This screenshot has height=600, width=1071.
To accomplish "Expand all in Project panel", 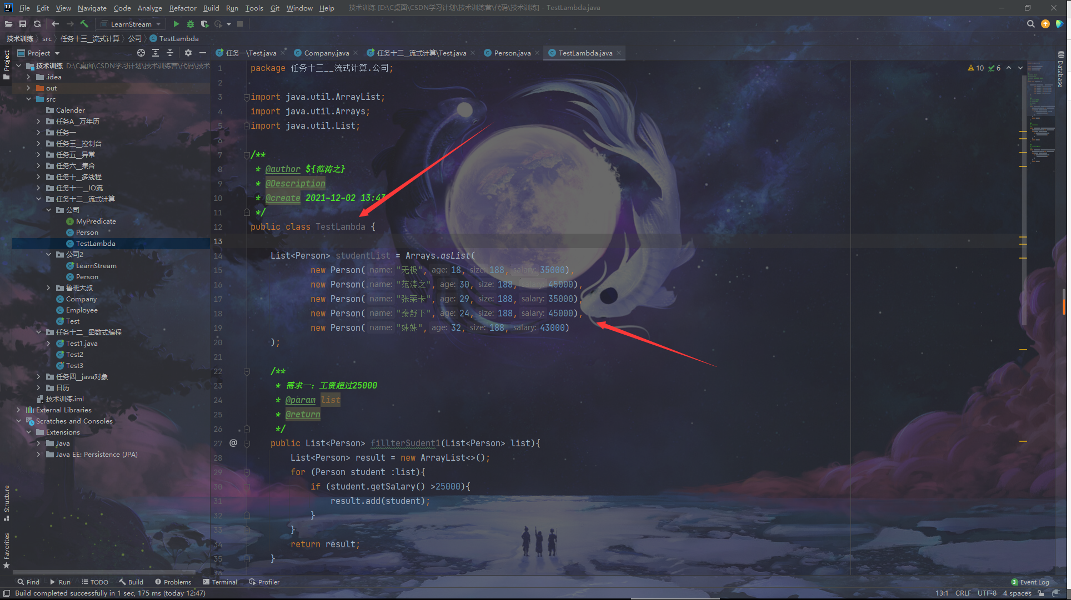I will point(156,53).
